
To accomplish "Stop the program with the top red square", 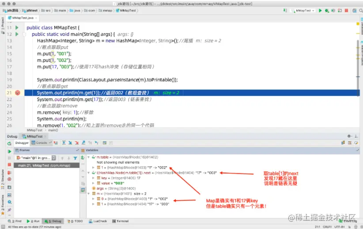I will (346, 11).
